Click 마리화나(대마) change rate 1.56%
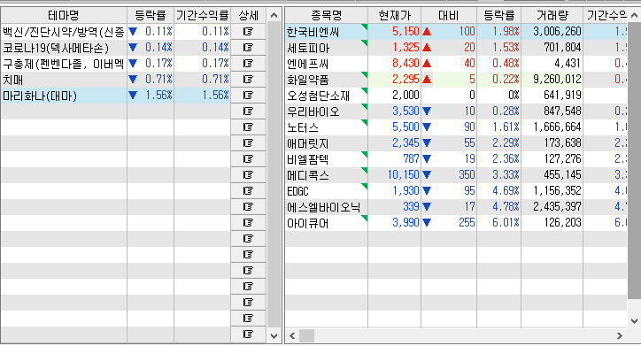Viewport: 641px width, 346px height. point(158,96)
